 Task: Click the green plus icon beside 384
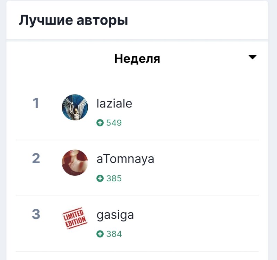(100, 234)
